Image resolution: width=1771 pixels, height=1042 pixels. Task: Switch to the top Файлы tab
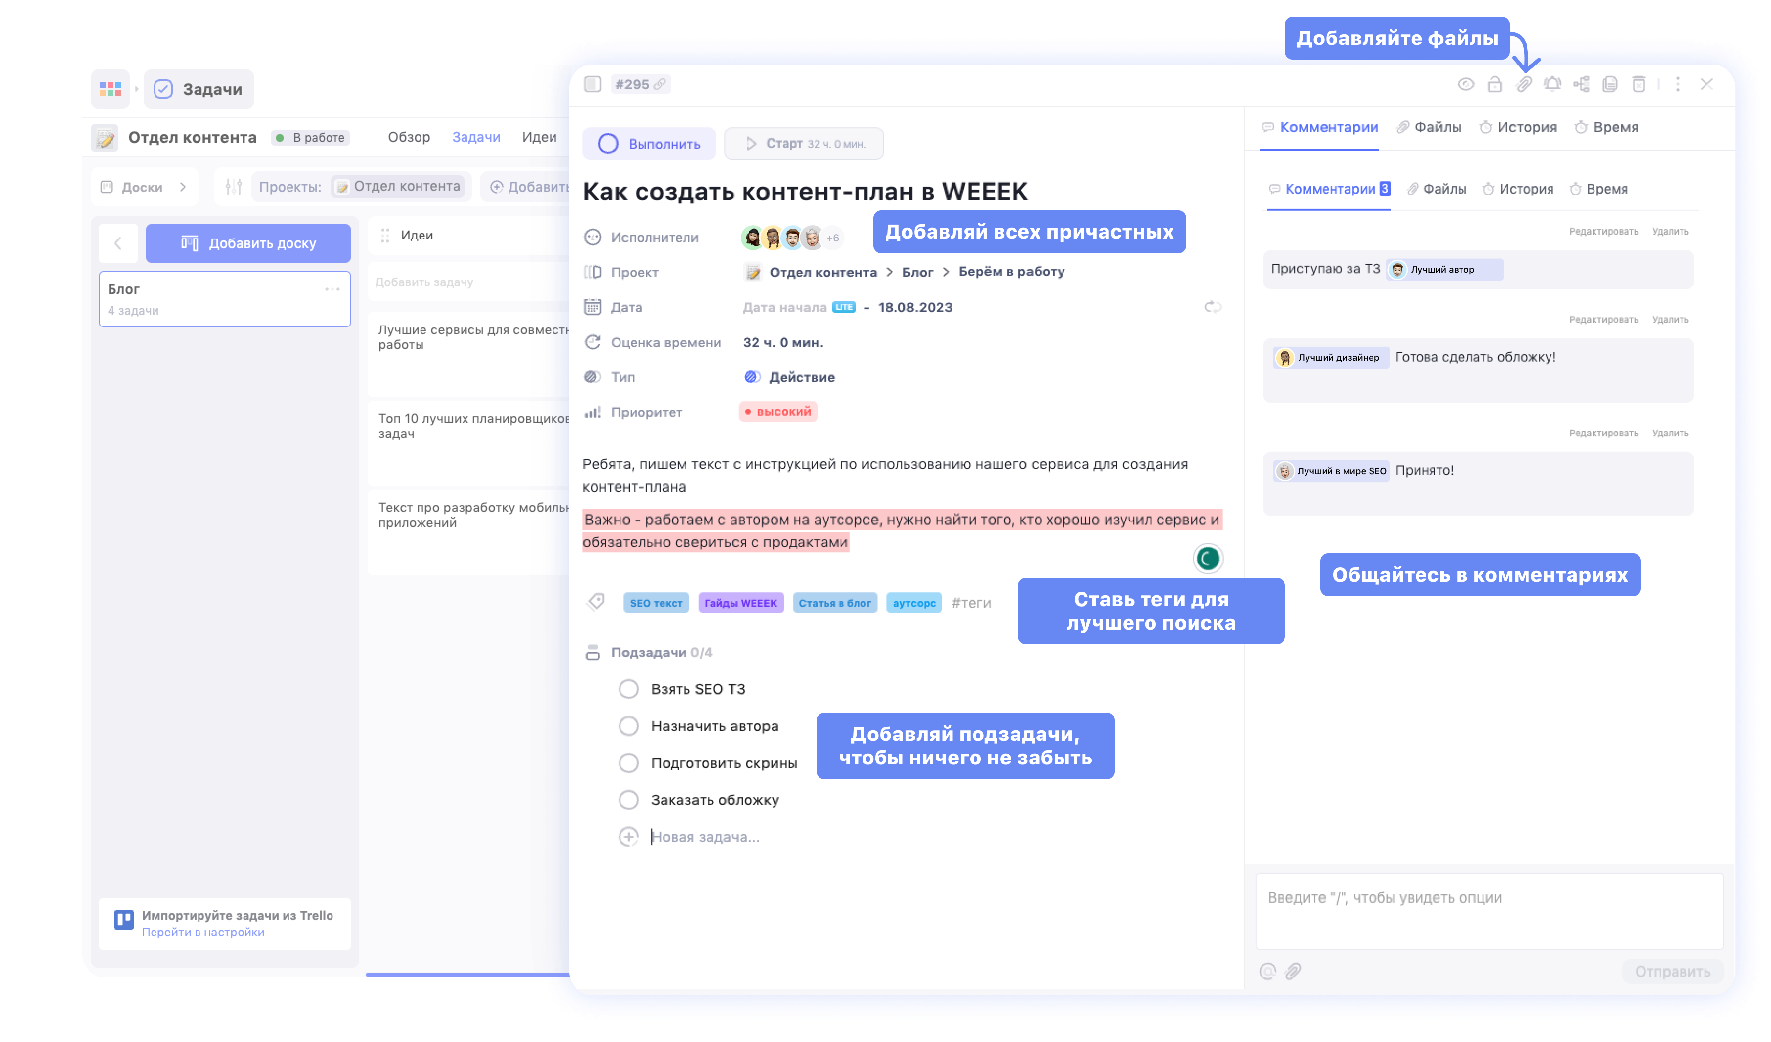(x=1429, y=127)
